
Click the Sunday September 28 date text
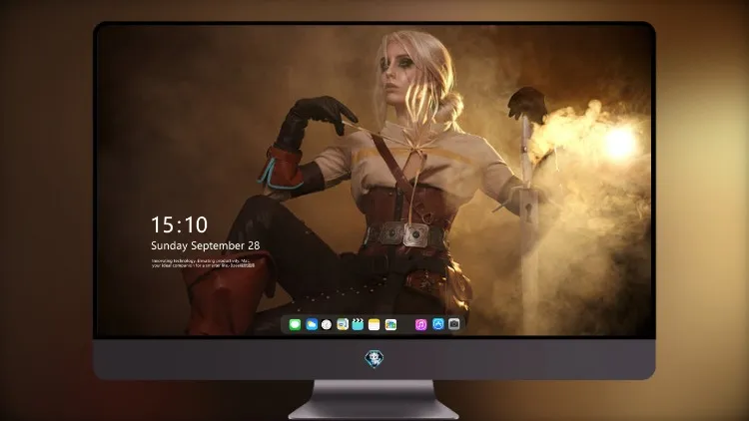[206, 245]
